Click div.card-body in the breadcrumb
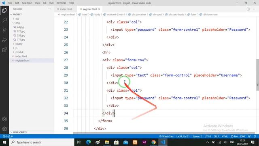Image resolution: width=259 pixels, height=146 pixels. click(176, 15)
